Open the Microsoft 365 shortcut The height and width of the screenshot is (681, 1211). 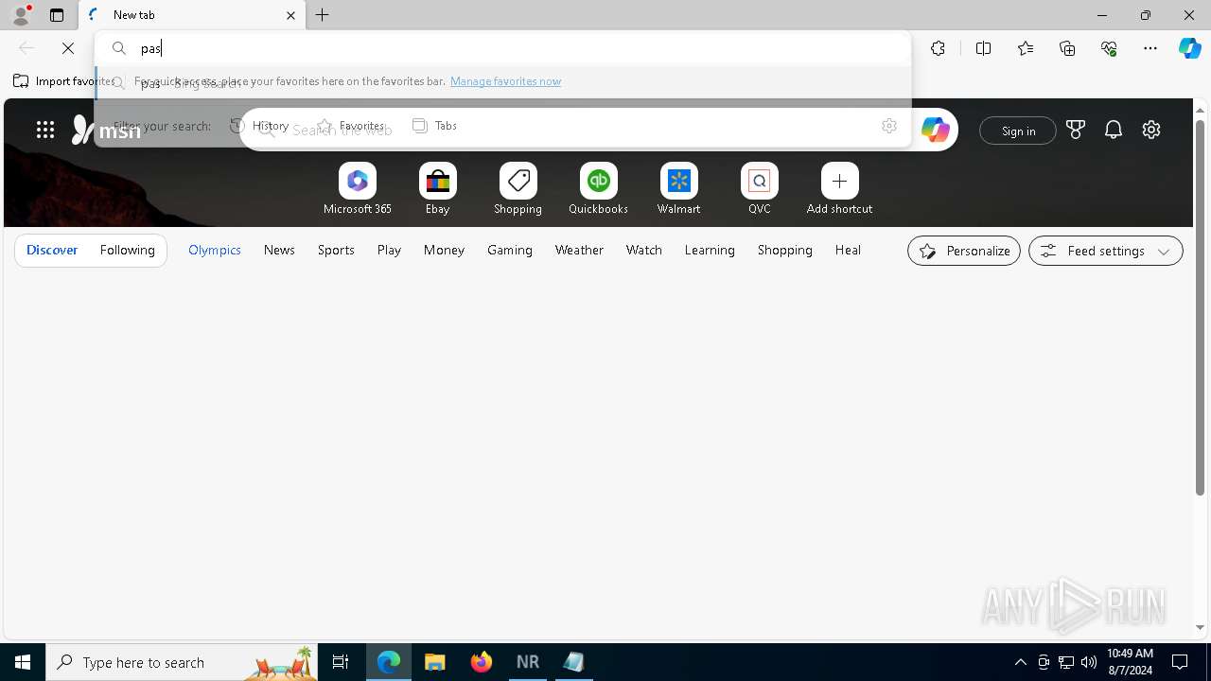coord(358,189)
